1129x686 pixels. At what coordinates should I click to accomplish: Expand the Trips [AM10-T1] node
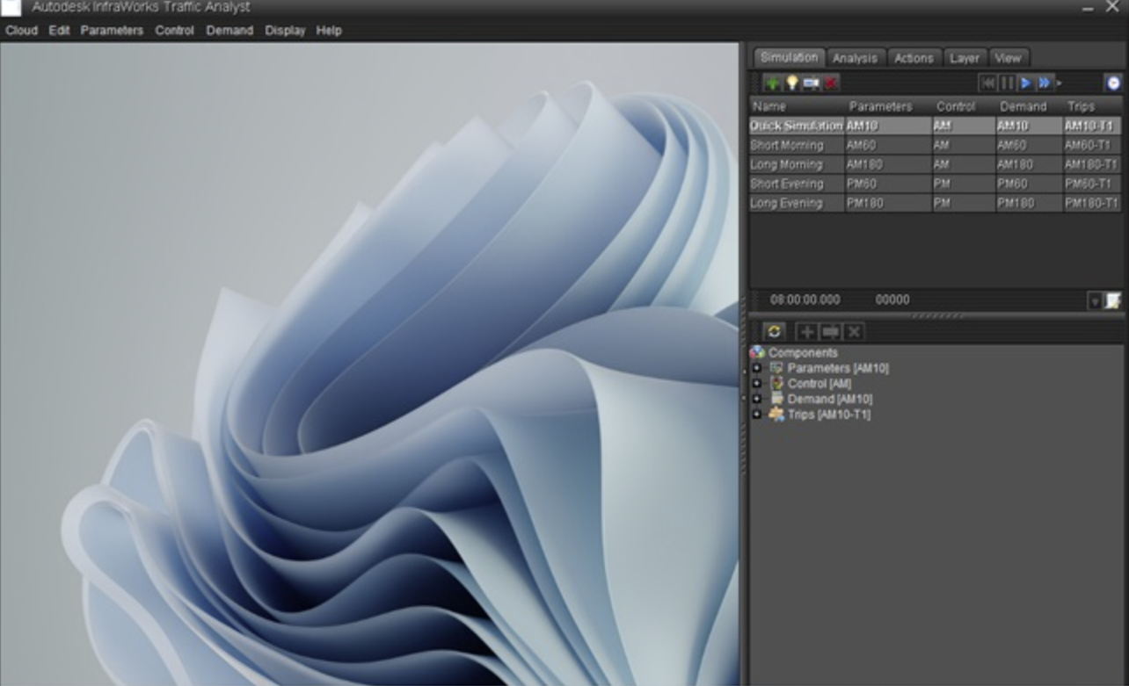click(x=757, y=415)
